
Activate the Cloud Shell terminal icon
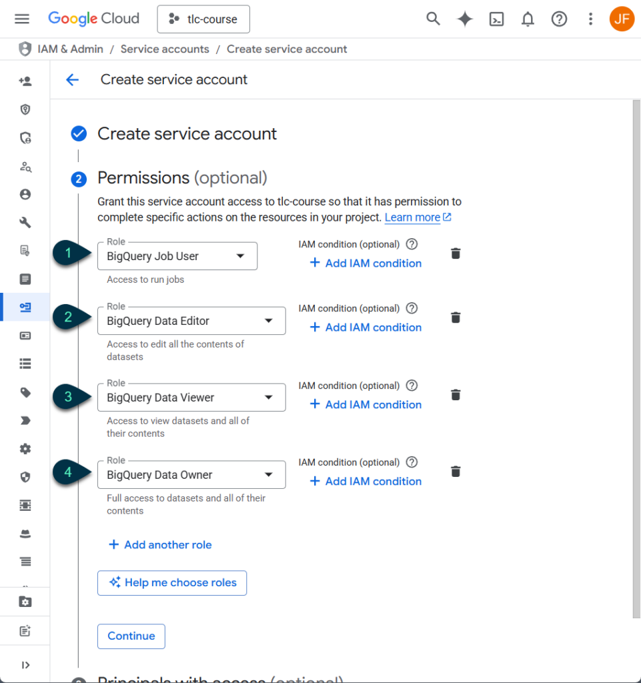tap(496, 19)
